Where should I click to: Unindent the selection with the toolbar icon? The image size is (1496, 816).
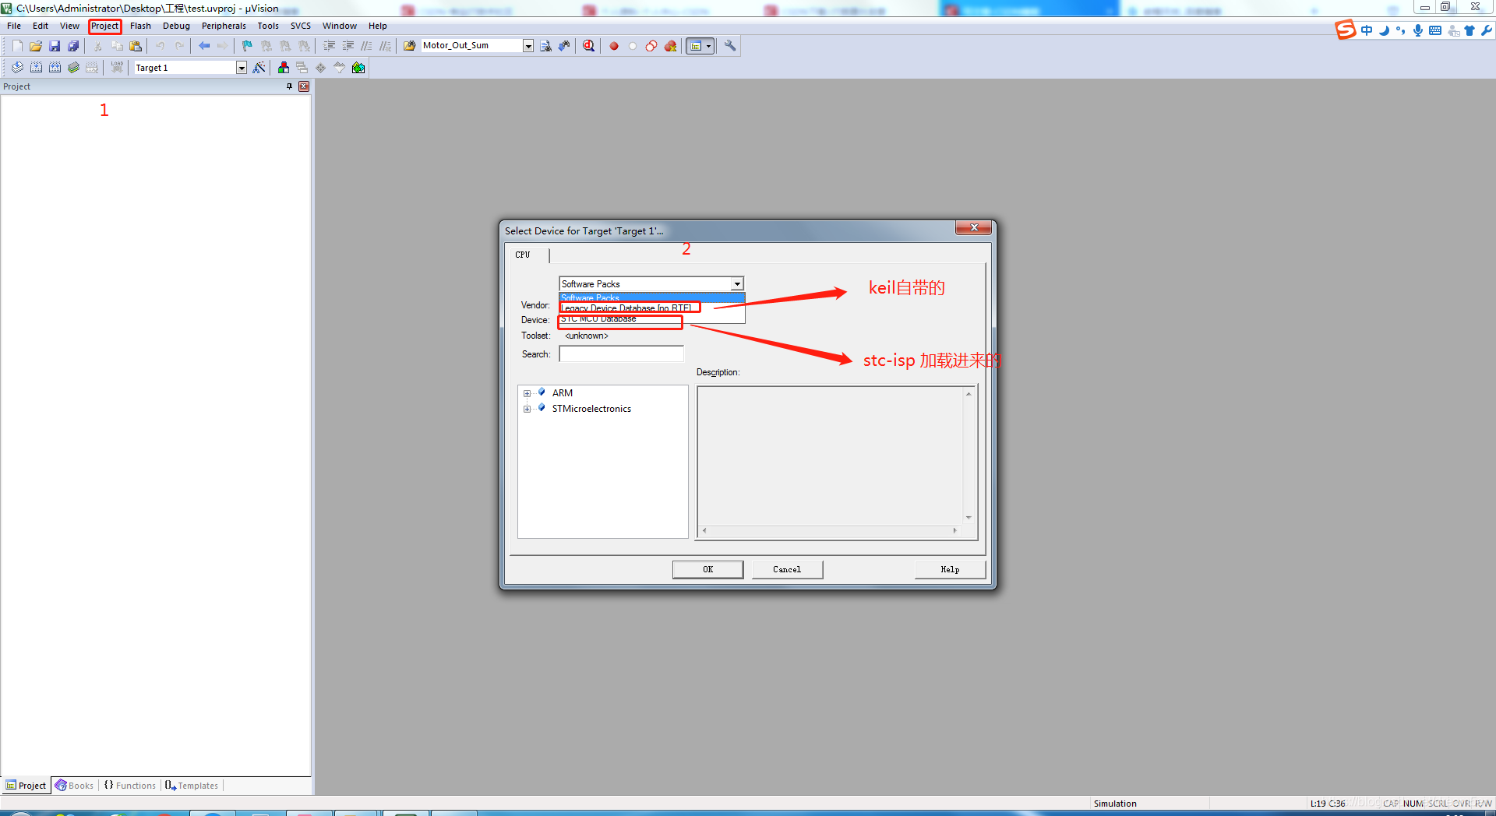click(x=348, y=46)
